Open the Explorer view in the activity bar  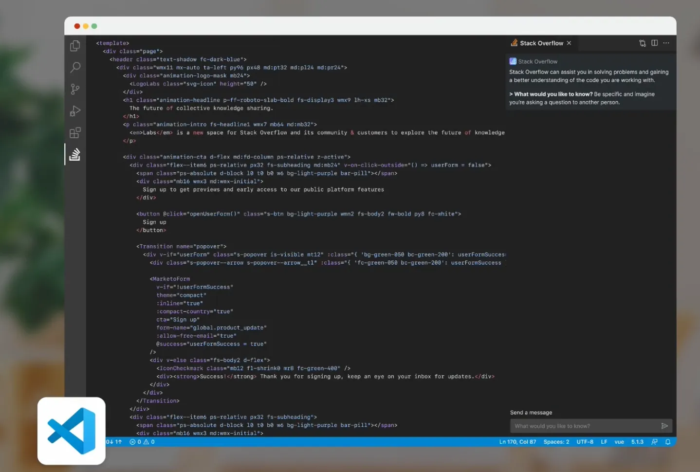(x=75, y=46)
